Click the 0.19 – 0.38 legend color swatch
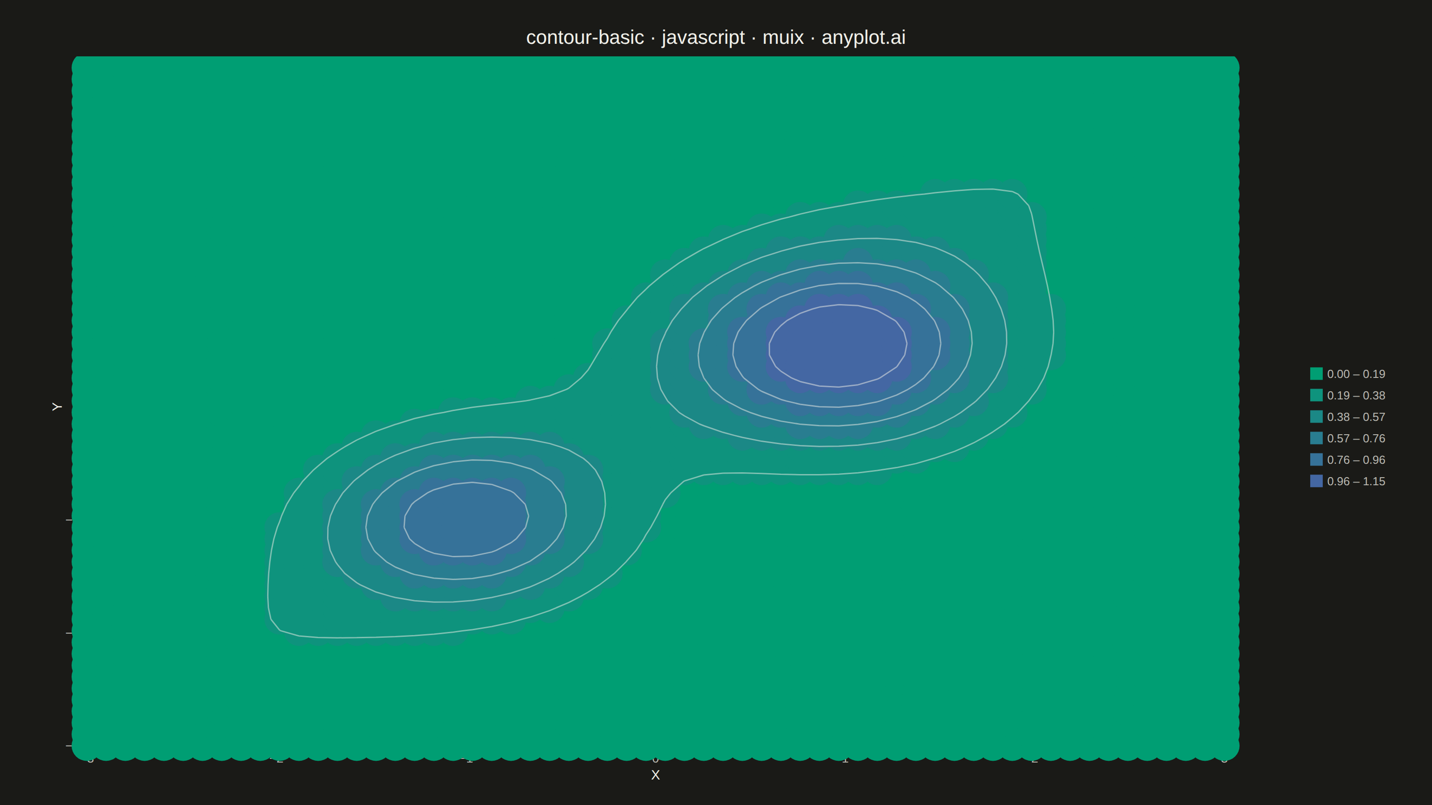 tap(1316, 395)
